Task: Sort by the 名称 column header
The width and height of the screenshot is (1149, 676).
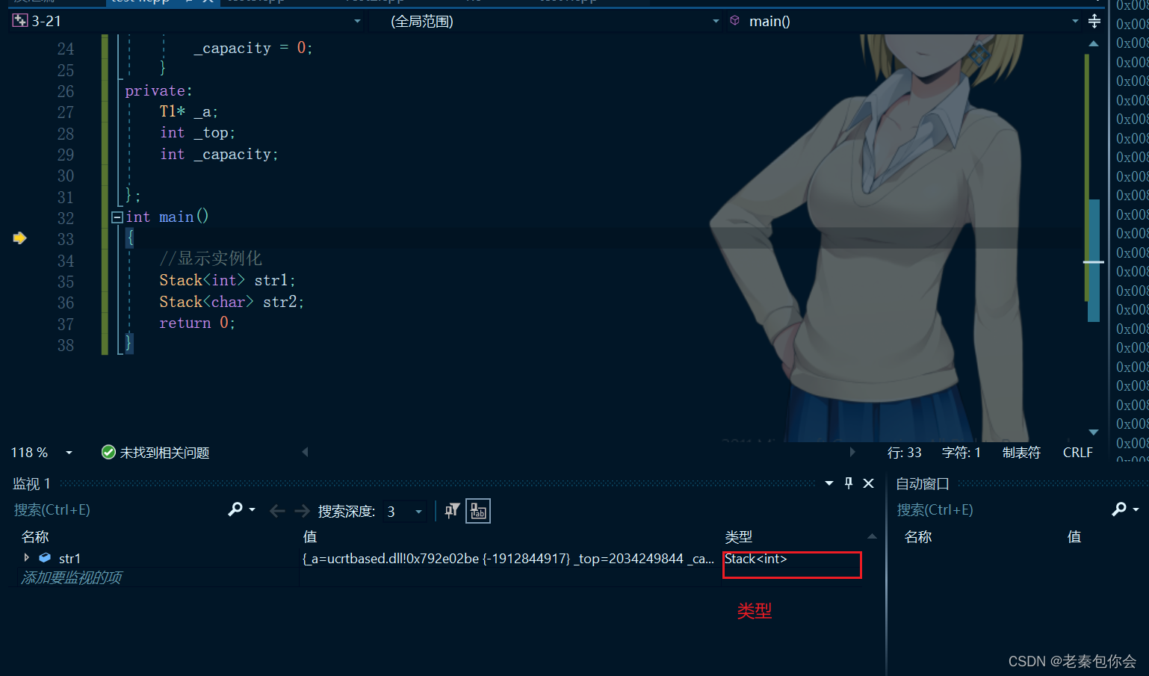Action: coord(35,537)
